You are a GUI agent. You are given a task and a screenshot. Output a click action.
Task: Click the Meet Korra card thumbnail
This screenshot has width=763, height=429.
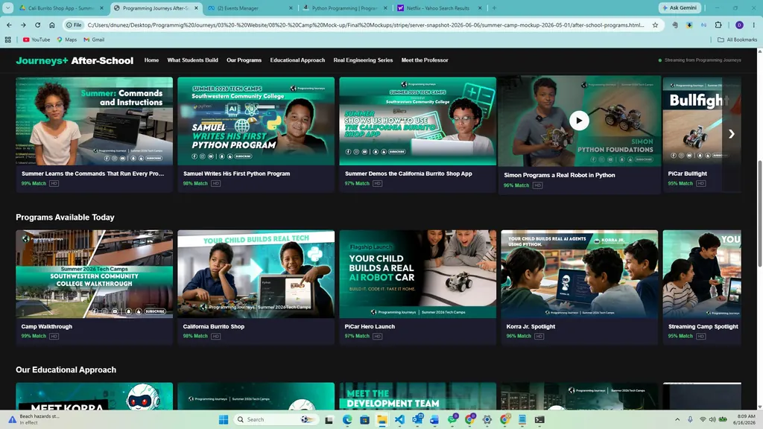coord(94,396)
